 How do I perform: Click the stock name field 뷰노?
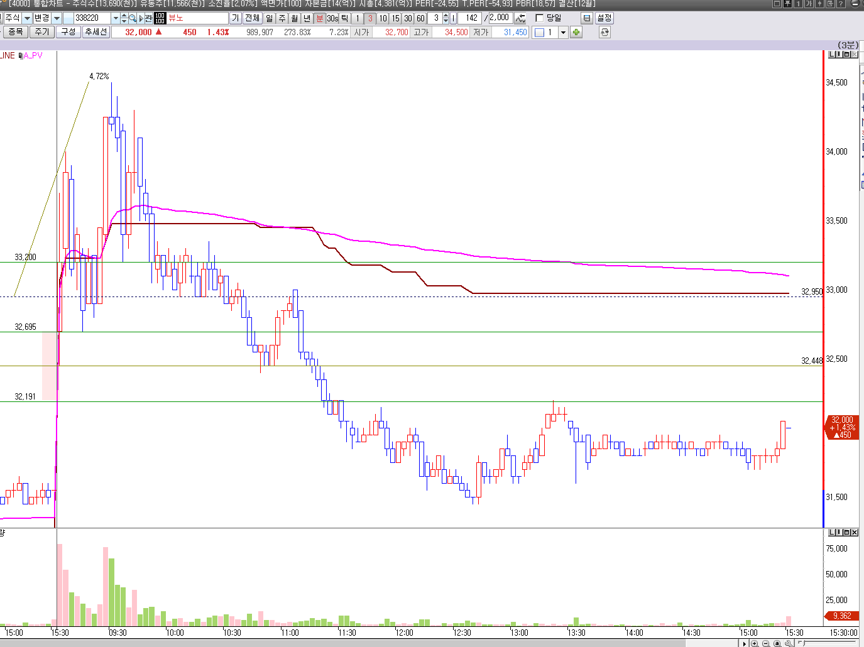197,18
